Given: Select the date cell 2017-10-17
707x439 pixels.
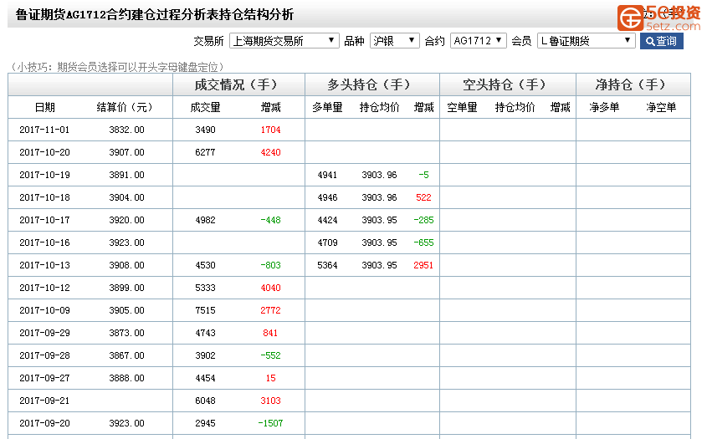Looking at the screenshot, I should click(44, 220).
